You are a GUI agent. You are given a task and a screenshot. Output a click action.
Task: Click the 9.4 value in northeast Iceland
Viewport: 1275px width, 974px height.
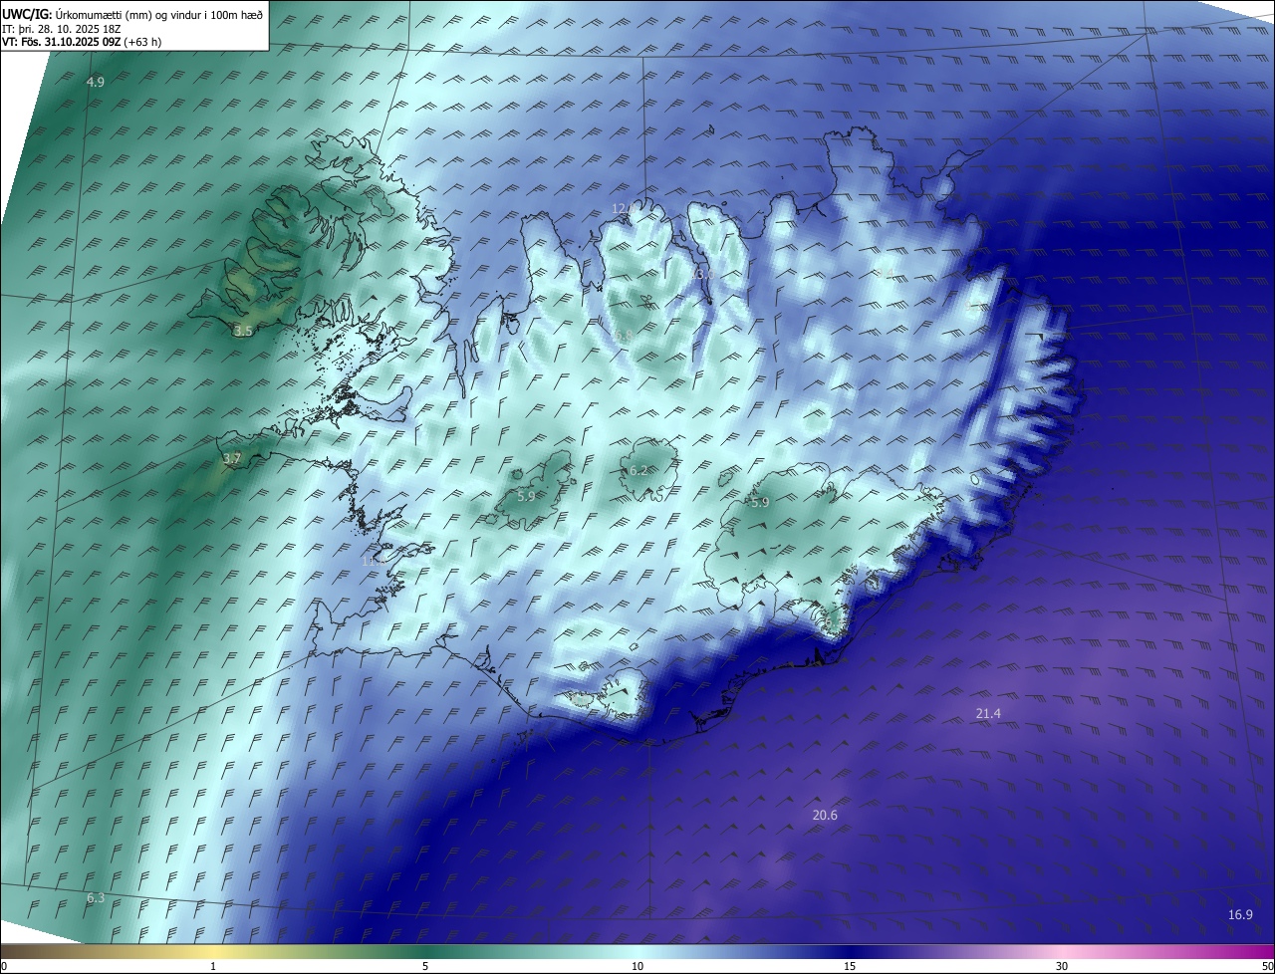click(886, 273)
